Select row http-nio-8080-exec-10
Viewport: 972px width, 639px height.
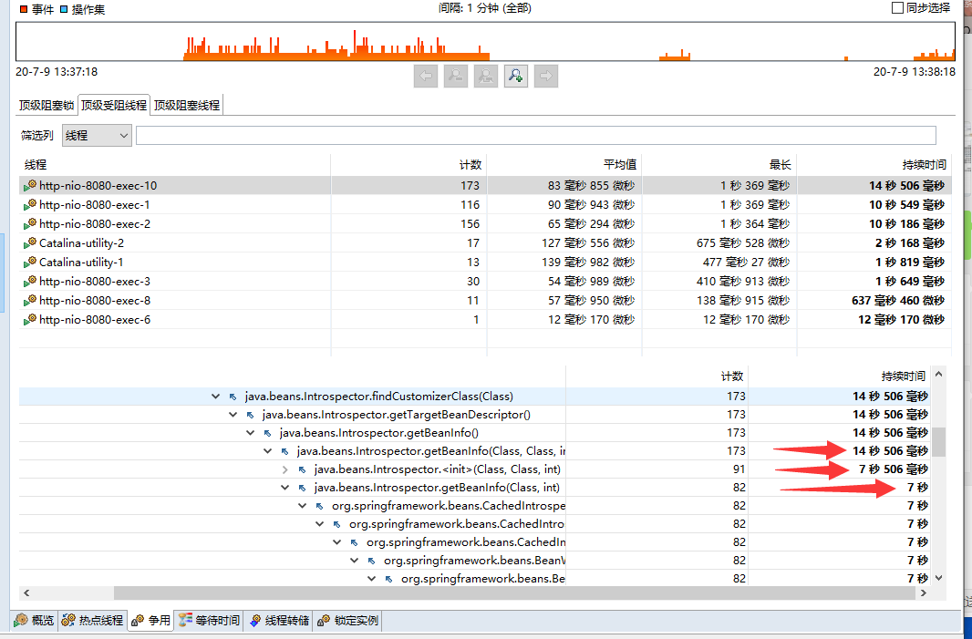click(x=485, y=185)
